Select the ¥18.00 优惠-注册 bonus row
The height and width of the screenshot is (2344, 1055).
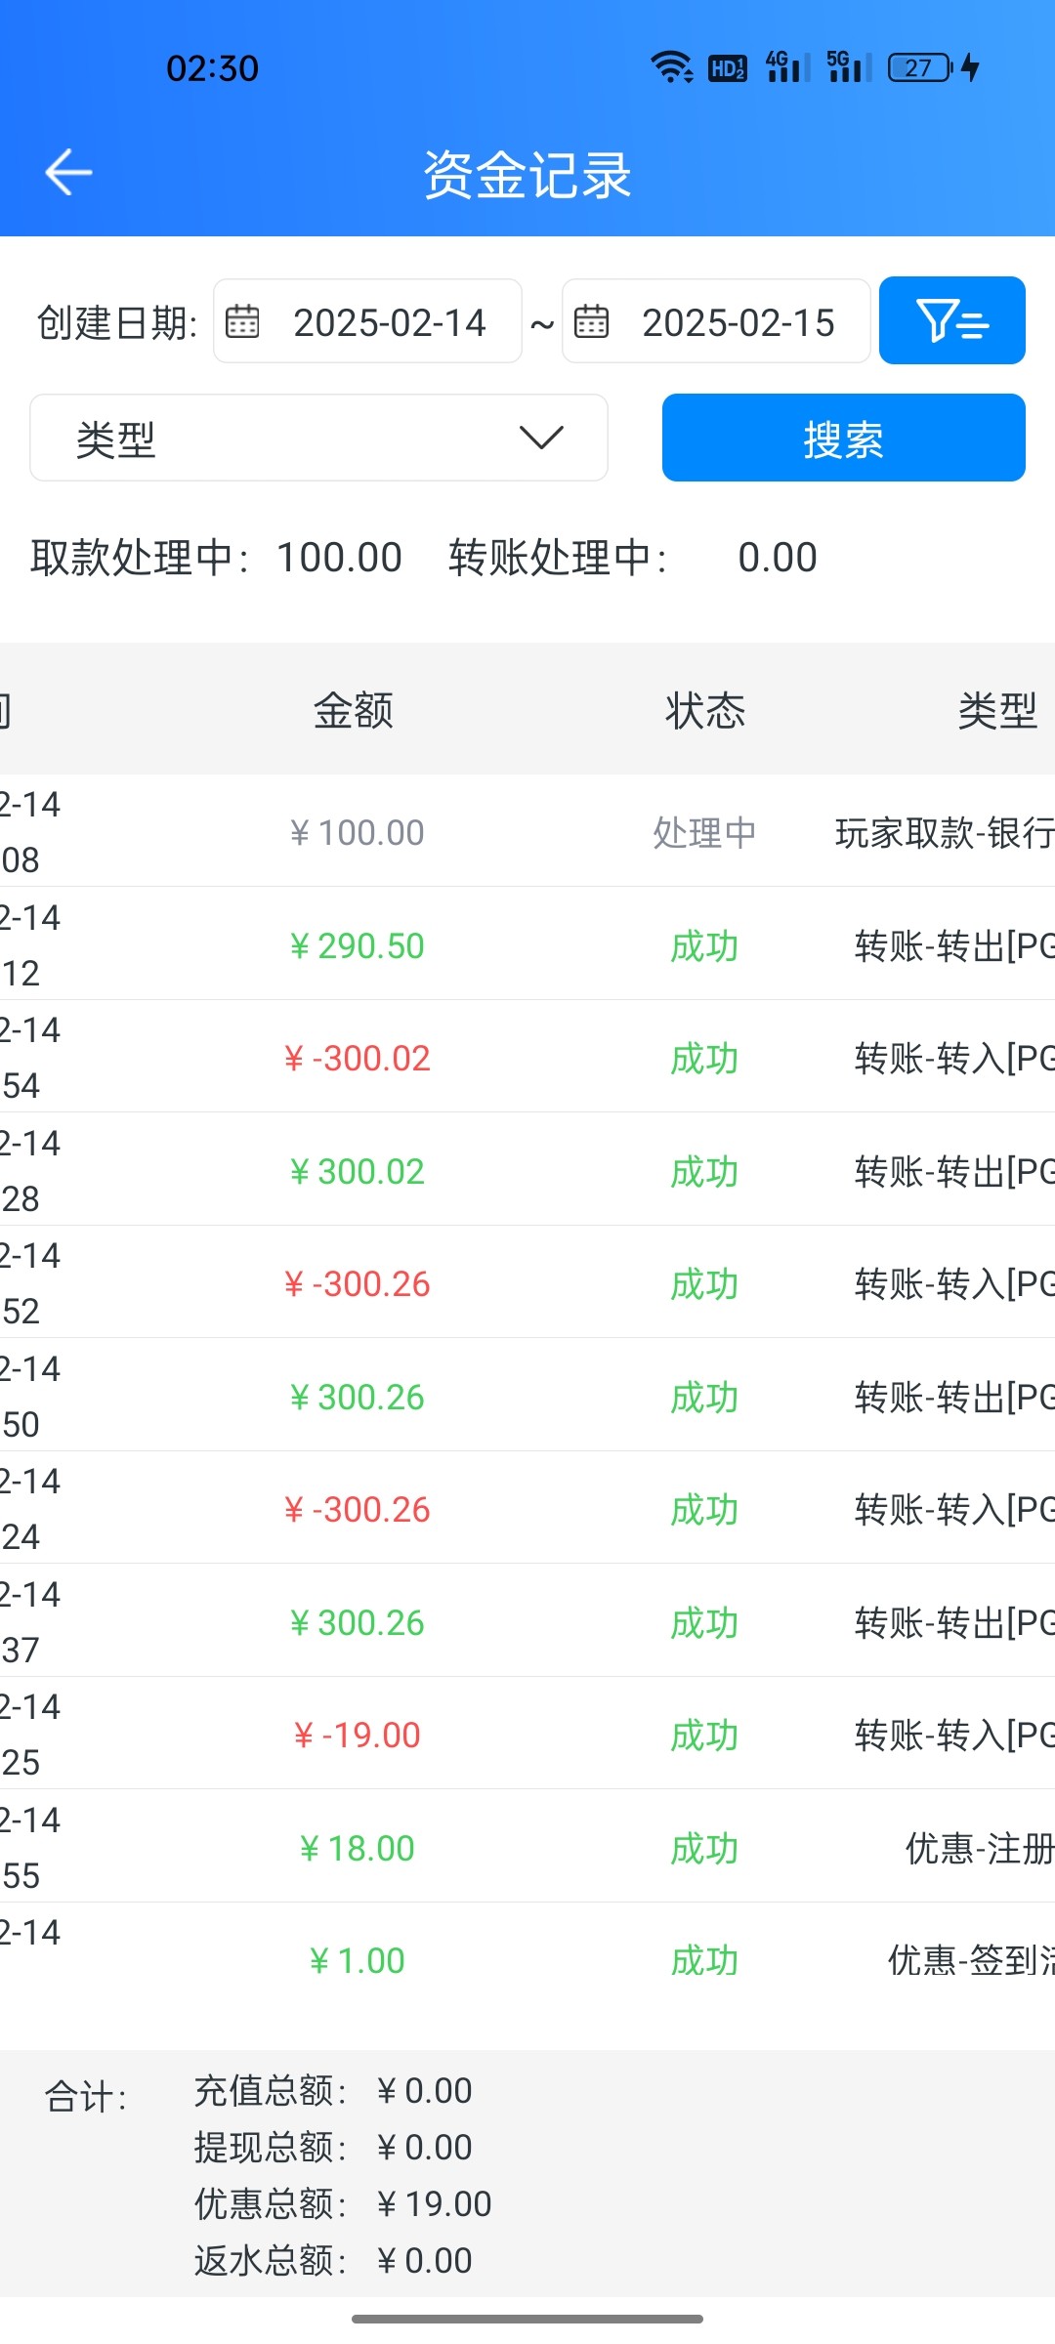click(527, 1848)
